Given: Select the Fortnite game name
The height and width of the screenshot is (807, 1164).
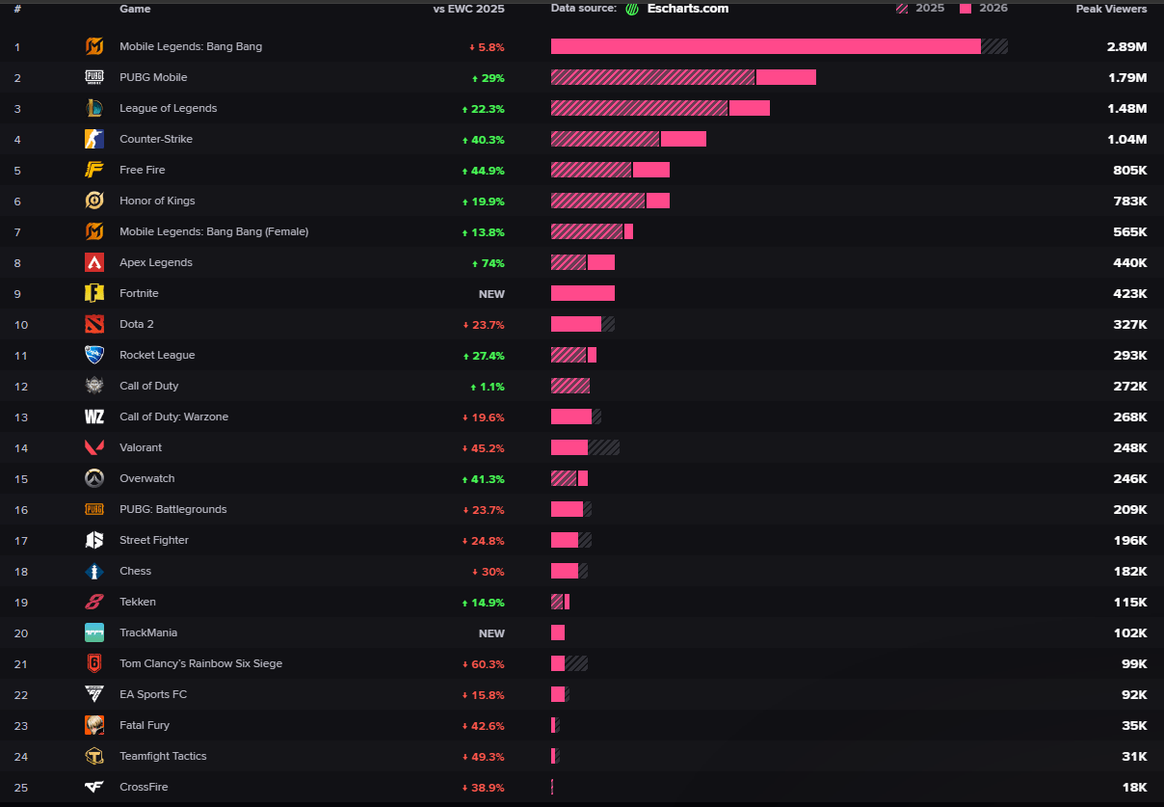Looking at the screenshot, I should (139, 293).
